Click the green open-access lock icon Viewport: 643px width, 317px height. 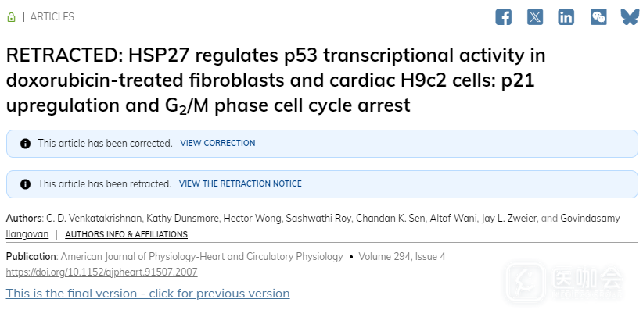coord(11,17)
